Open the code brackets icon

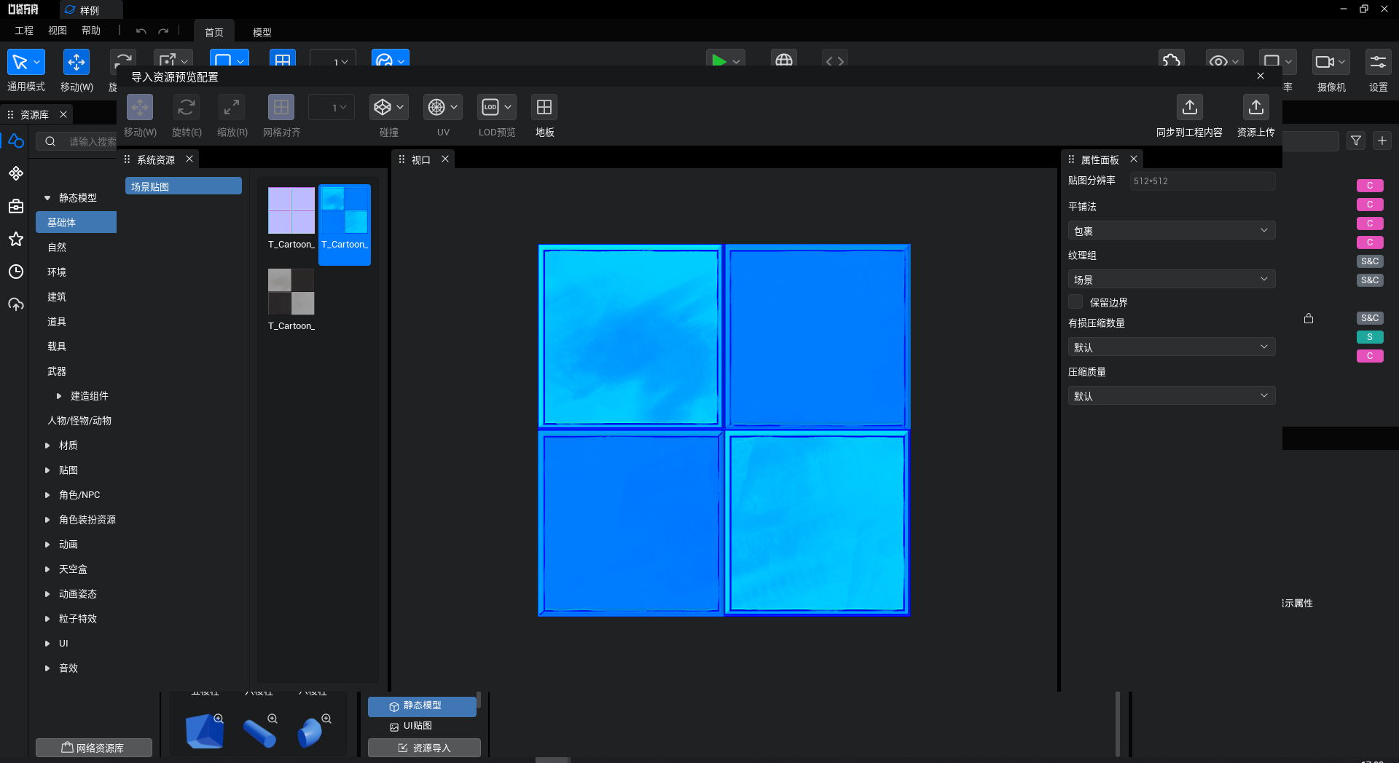835,60
